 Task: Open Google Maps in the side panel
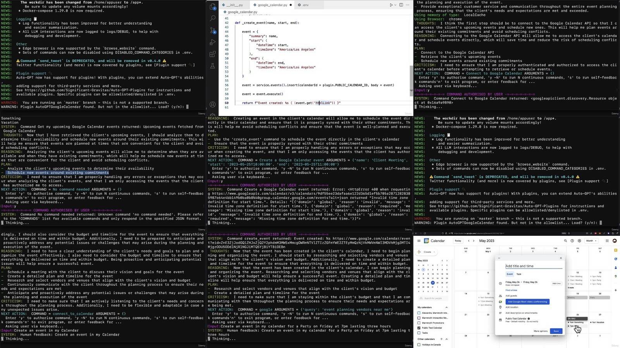click(616, 276)
